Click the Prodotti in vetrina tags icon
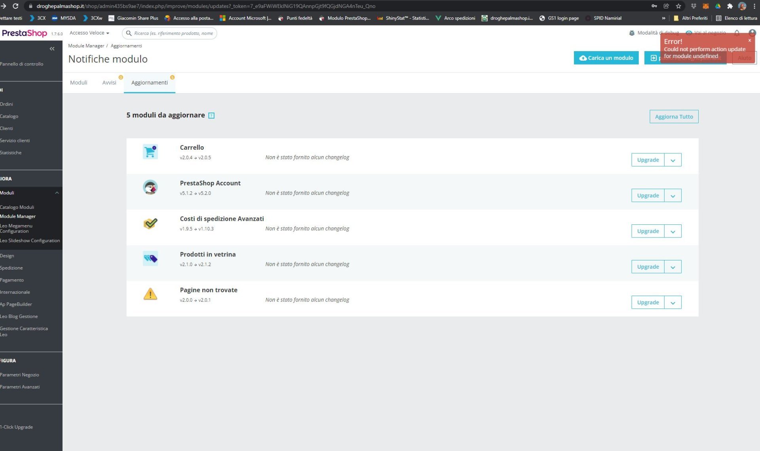Viewport: 760px width, 451px height. pos(150,258)
